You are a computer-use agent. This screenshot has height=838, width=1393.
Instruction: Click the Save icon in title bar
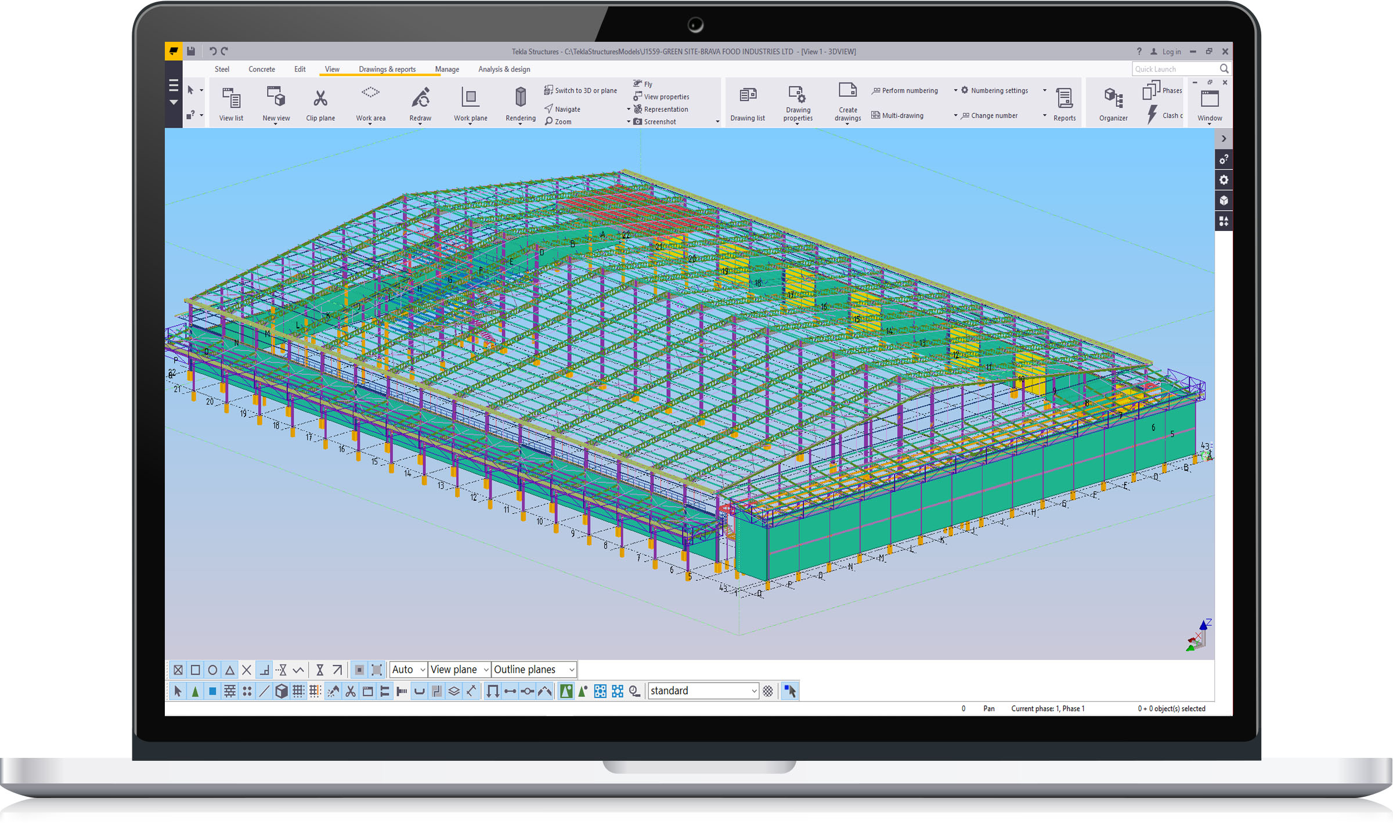[x=191, y=51]
